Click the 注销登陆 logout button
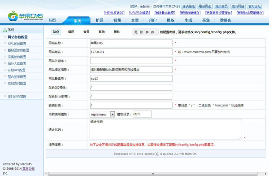Screen dimensions: 269x176 188,7
